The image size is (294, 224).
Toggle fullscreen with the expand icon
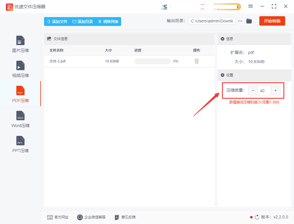pyautogui.click(x=274, y=6)
